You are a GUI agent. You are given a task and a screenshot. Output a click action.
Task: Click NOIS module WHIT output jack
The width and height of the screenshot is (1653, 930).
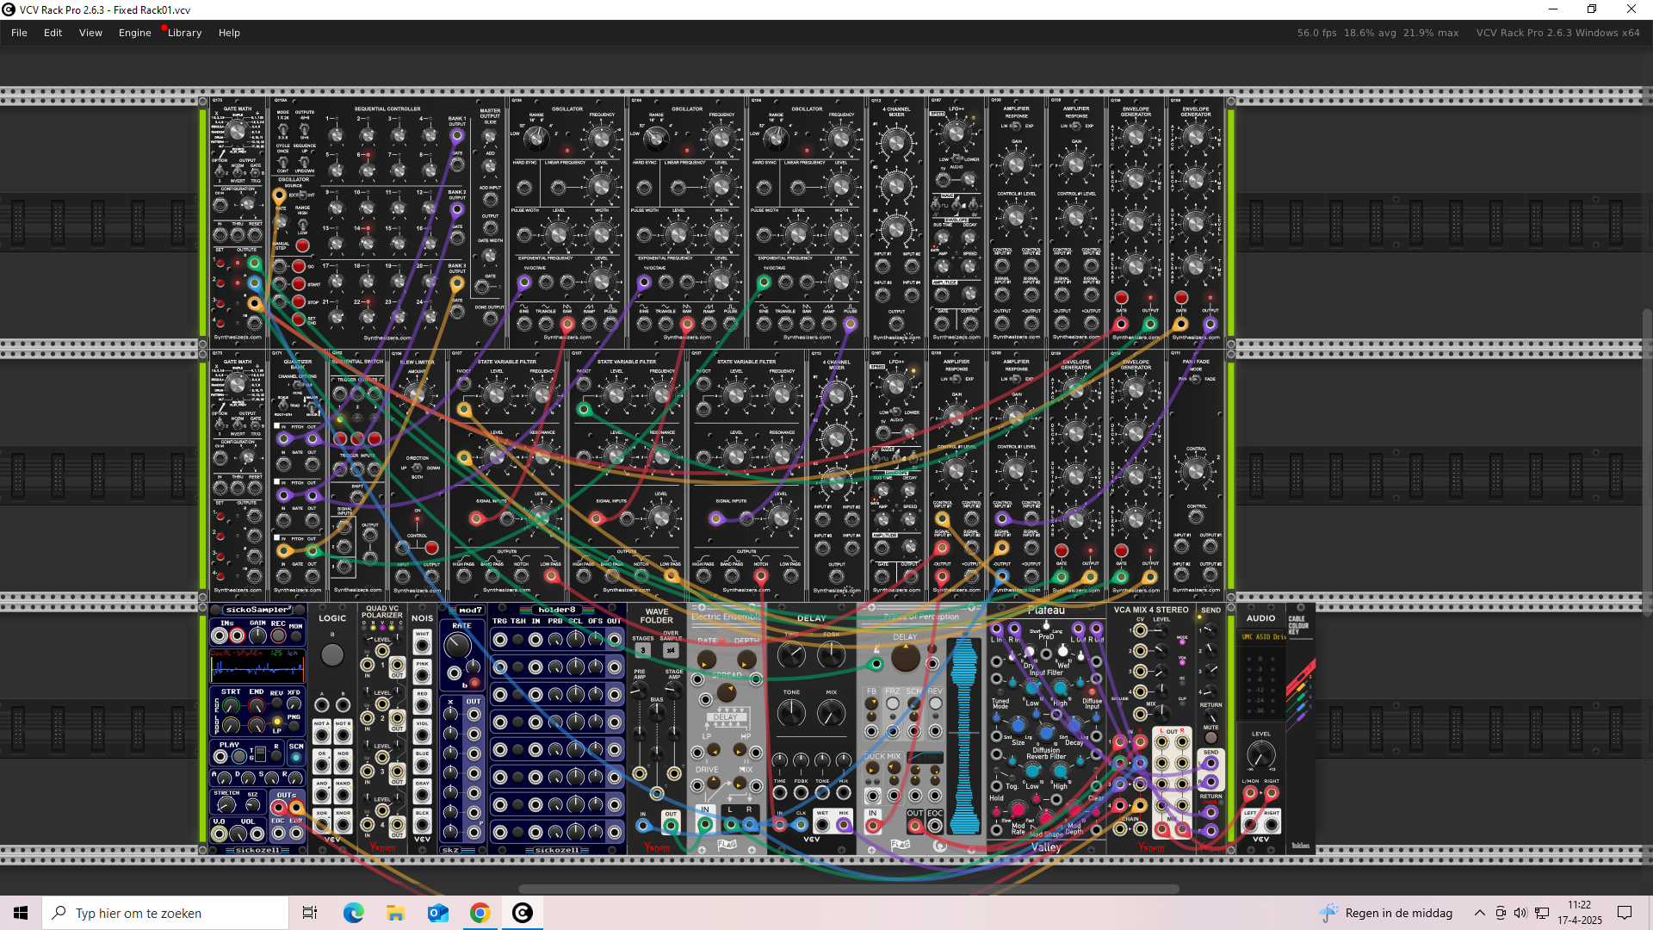[x=422, y=645]
